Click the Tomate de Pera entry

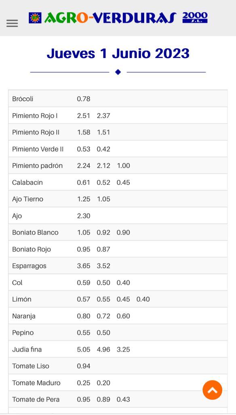[x=36, y=399]
